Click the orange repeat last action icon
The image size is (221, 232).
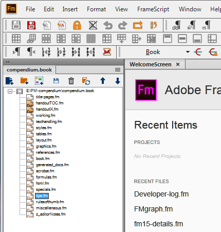coord(138,25)
